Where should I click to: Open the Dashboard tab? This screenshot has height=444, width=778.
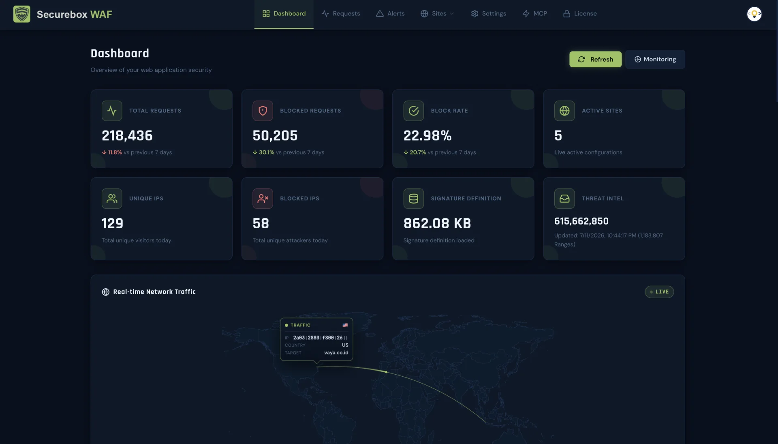(284, 14)
